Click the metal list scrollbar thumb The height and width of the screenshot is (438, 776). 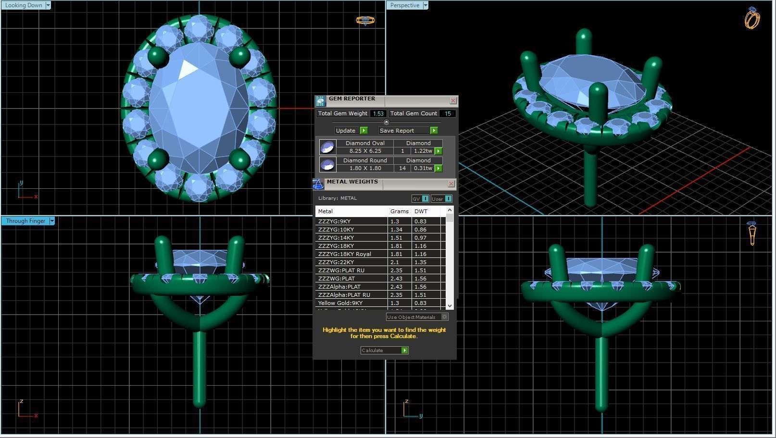pyautogui.click(x=450, y=218)
